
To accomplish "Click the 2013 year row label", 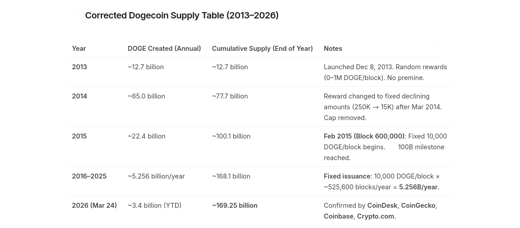I will (79, 67).
